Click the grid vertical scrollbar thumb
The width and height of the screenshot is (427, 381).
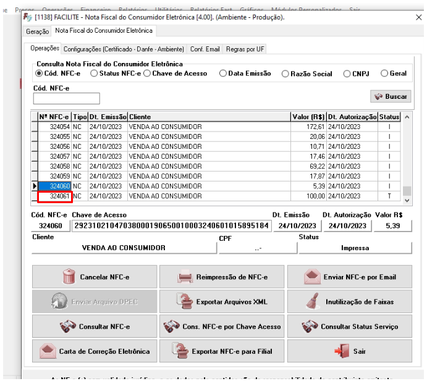click(407, 190)
